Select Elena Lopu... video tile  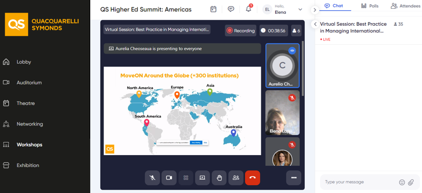[282, 112]
